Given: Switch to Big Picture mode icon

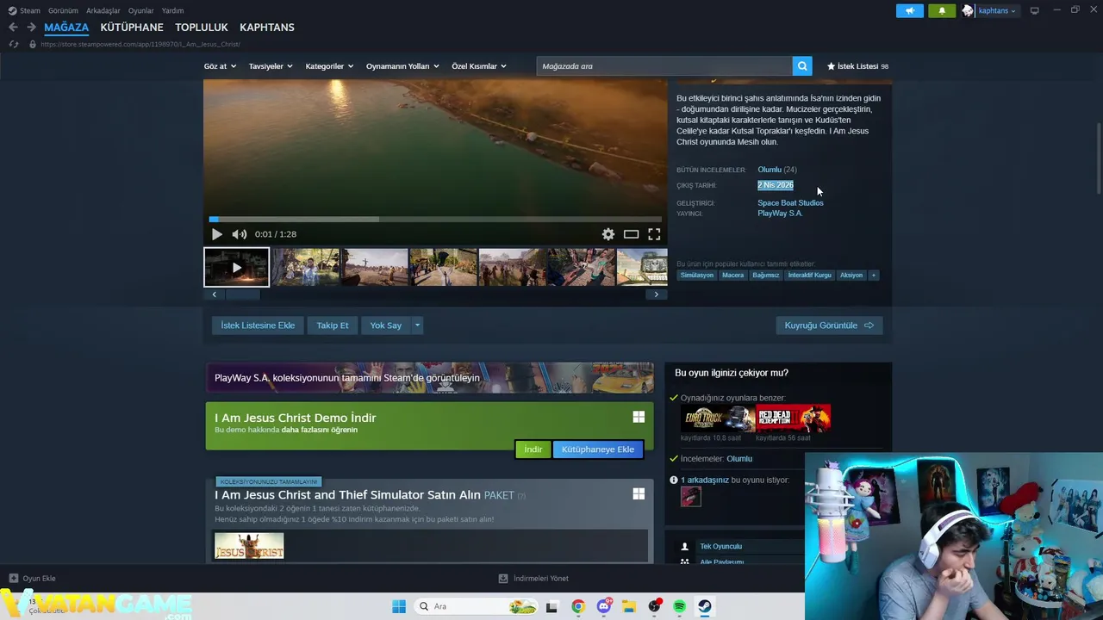Looking at the screenshot, I should [1035, 10].
